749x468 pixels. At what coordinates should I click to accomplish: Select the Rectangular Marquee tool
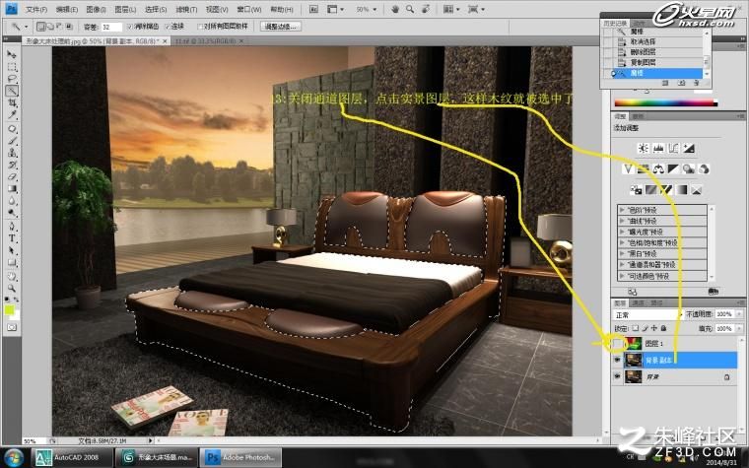pyautogui.click(x=12, y=67)
